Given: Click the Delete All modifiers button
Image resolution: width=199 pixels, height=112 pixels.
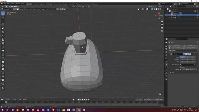Looking at the screenshot, I should point(191,46).
